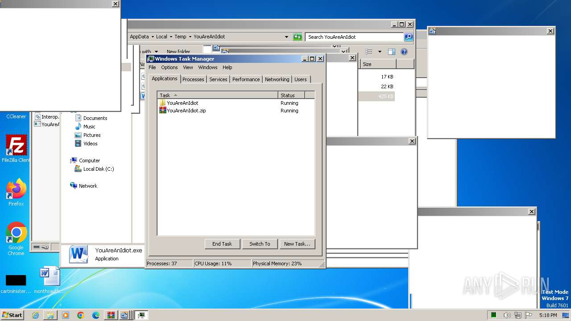Click the YouAreAnIdiot.exe Word-styled icon in details pane
This screenshot has width=571, height=321.
79,254
